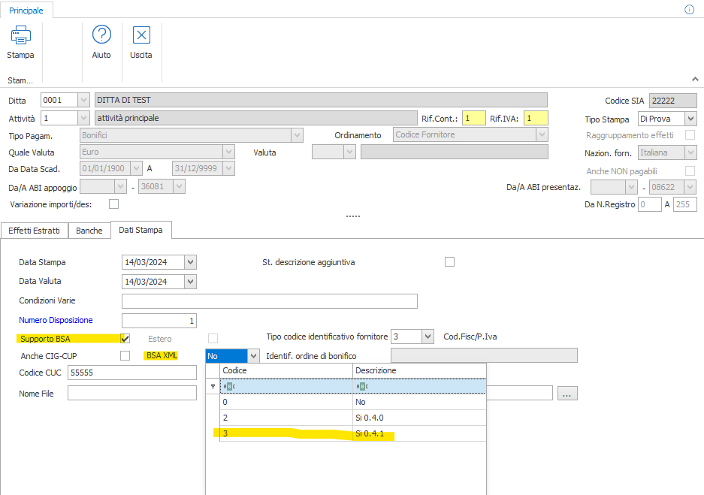
Task: Click the Da N.Registro start field
Action: (649, 204)
